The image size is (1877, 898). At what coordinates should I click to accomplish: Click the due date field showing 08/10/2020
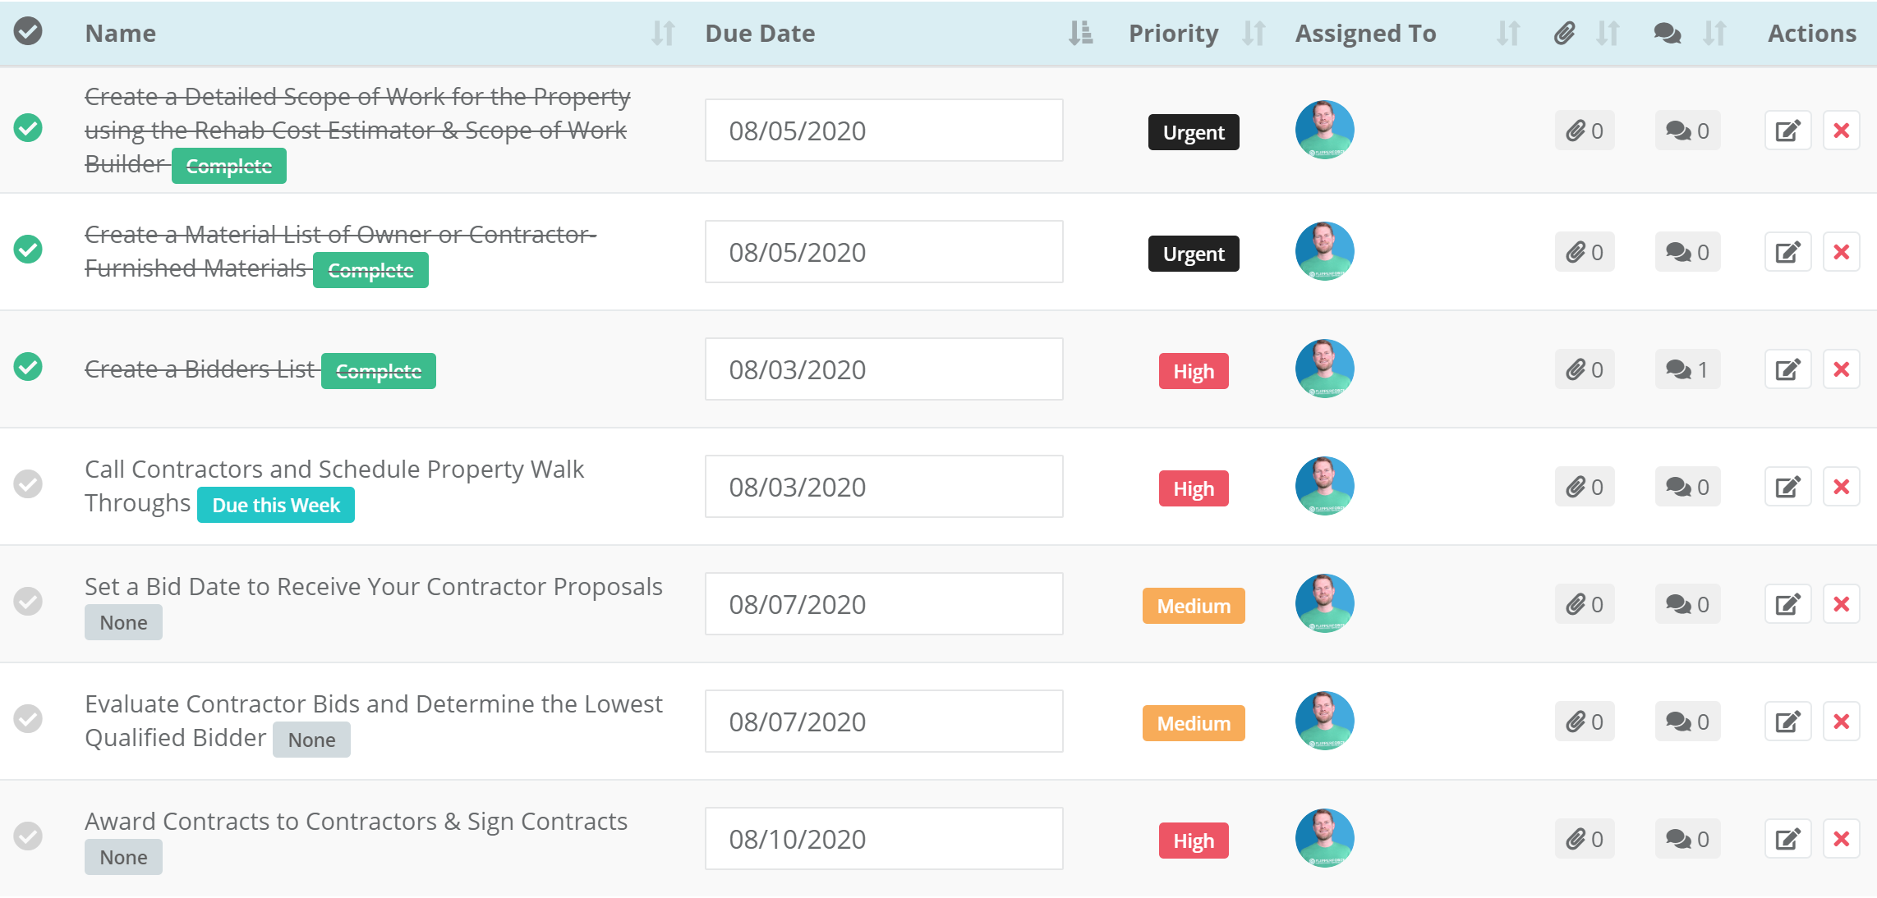tap(883, 838)
